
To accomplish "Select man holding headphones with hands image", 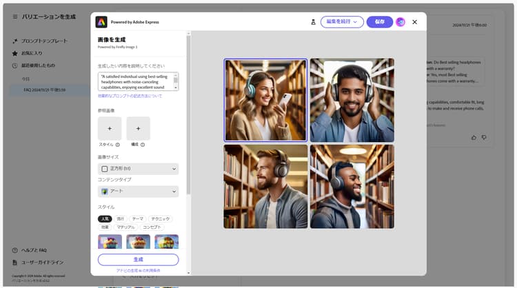I will coord(352,100).
